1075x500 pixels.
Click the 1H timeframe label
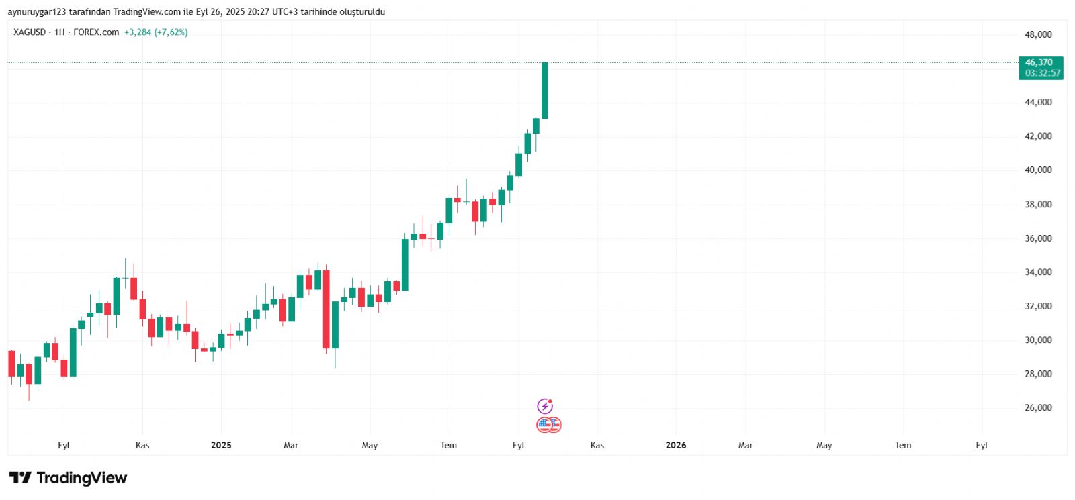[x=60, y=32]
